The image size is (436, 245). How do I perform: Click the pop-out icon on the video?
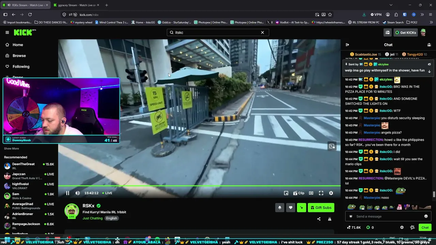tap(332, 146)
